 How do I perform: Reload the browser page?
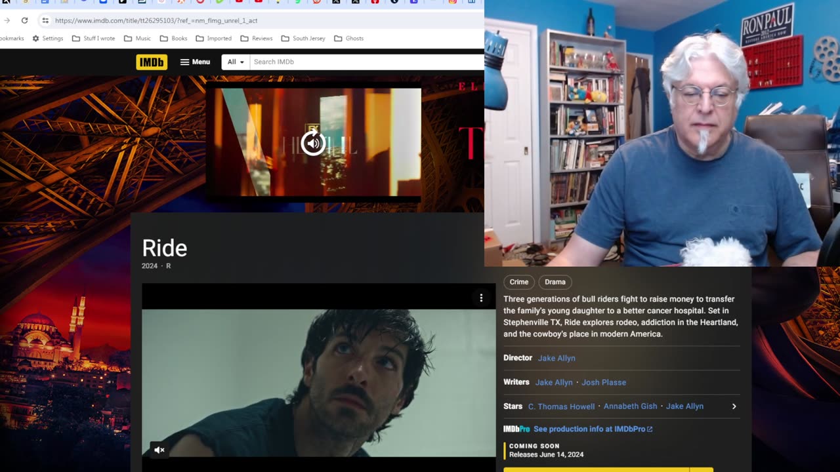pos(24,20)
